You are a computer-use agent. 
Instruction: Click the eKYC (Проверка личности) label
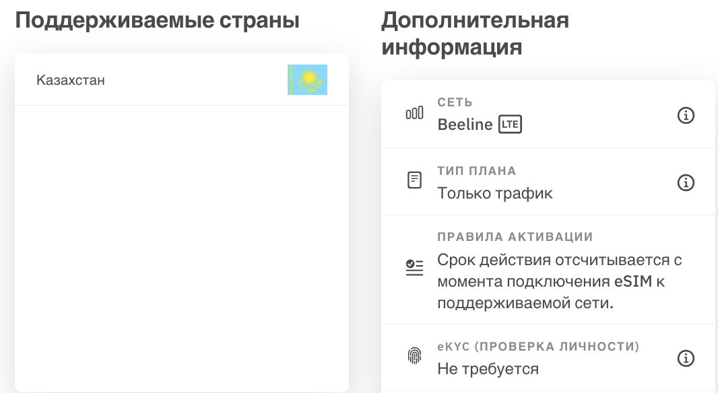pos(538,347)
